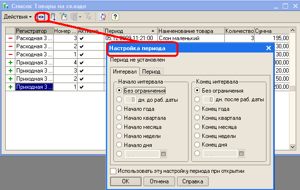Click the Отмена button

pyautogui.click(x=159, y=181)
